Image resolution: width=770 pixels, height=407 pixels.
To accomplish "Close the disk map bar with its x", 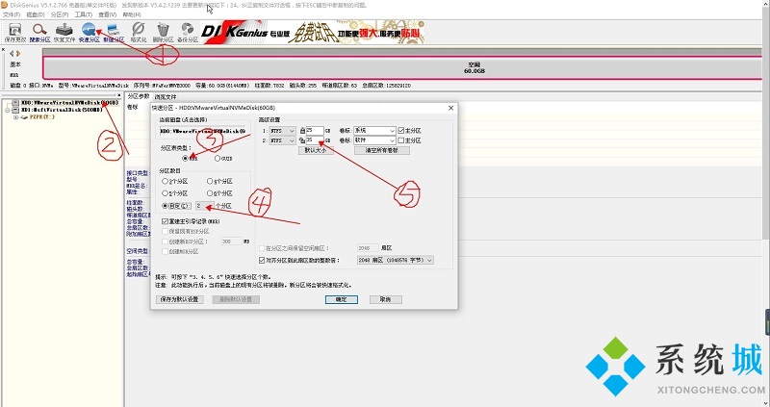I will [3, 50].
